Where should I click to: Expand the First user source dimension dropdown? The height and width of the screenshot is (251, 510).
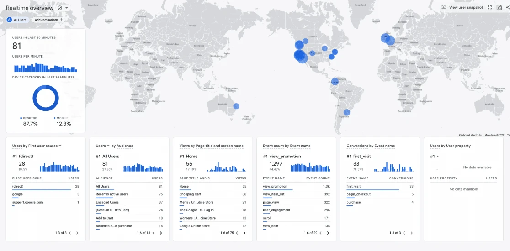coord(60,146)
